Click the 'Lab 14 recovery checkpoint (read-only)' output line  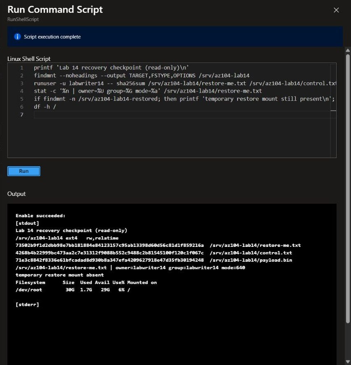click(x=72, y=230)
